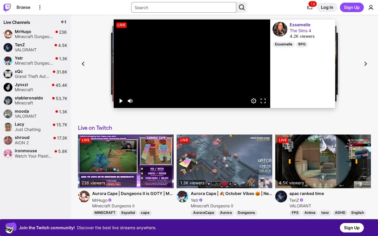Open Essemelle channel name link
The width and height of the screenshot is (378, 236).
tap(300, 25)
